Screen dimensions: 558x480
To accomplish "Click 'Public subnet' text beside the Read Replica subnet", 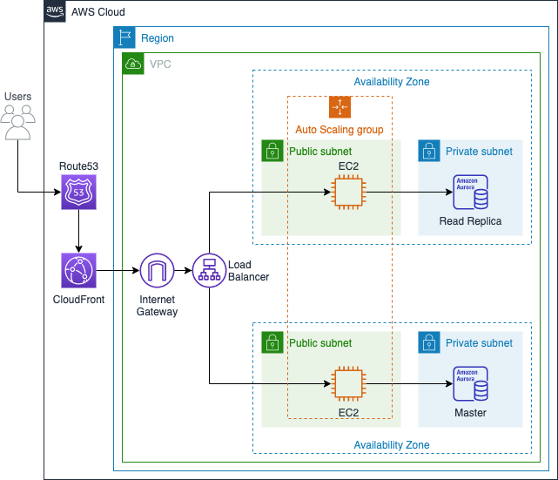I will click(320, 152).
